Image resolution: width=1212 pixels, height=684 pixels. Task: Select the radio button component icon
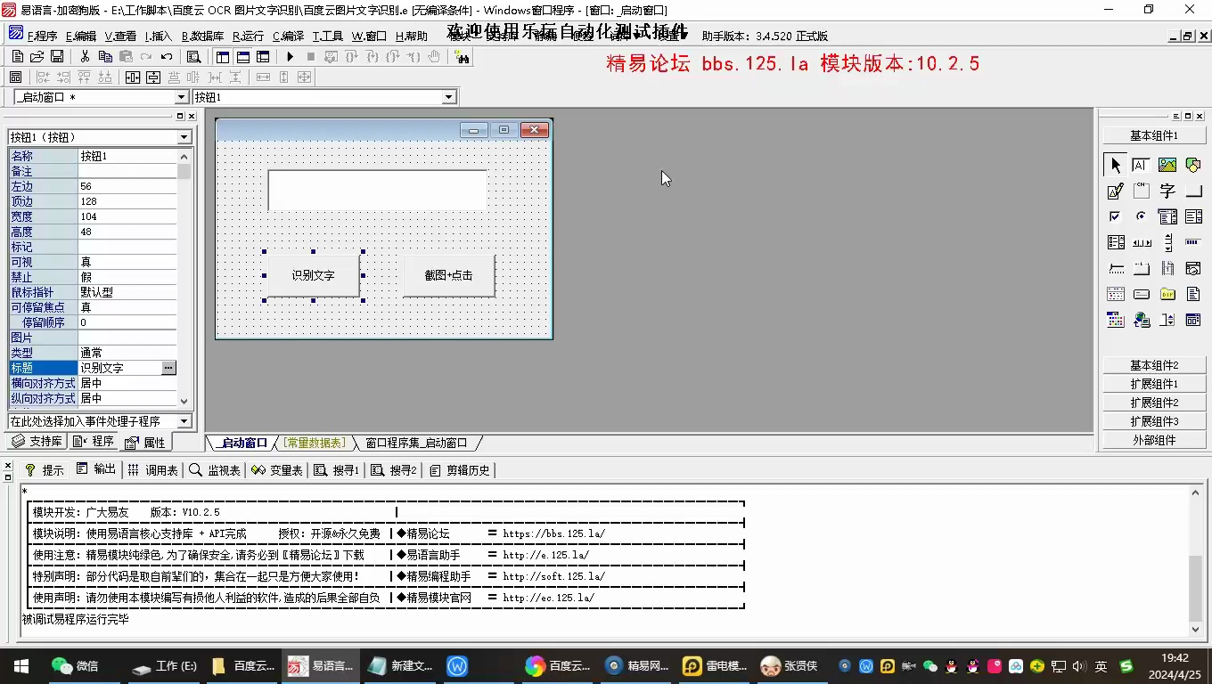[x=1142, y=216]
